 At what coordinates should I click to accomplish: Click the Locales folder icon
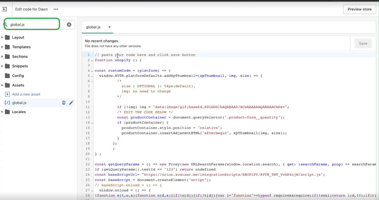[x=7, y=112]
